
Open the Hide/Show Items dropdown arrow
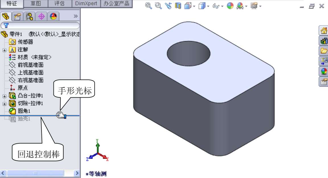click(x=222, y=6)
